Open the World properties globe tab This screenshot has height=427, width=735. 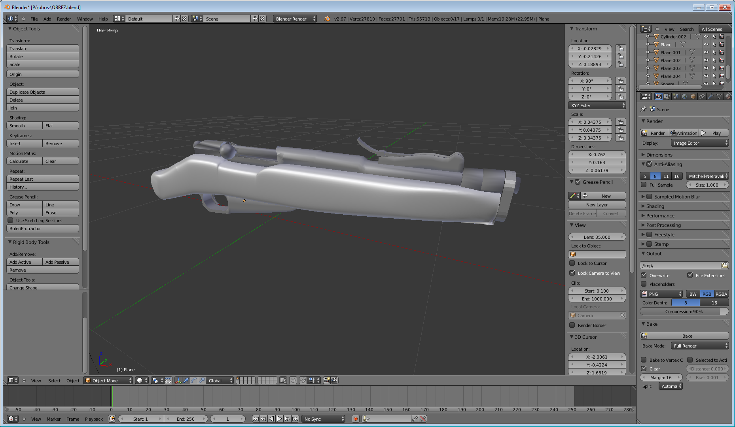point(684,96)
